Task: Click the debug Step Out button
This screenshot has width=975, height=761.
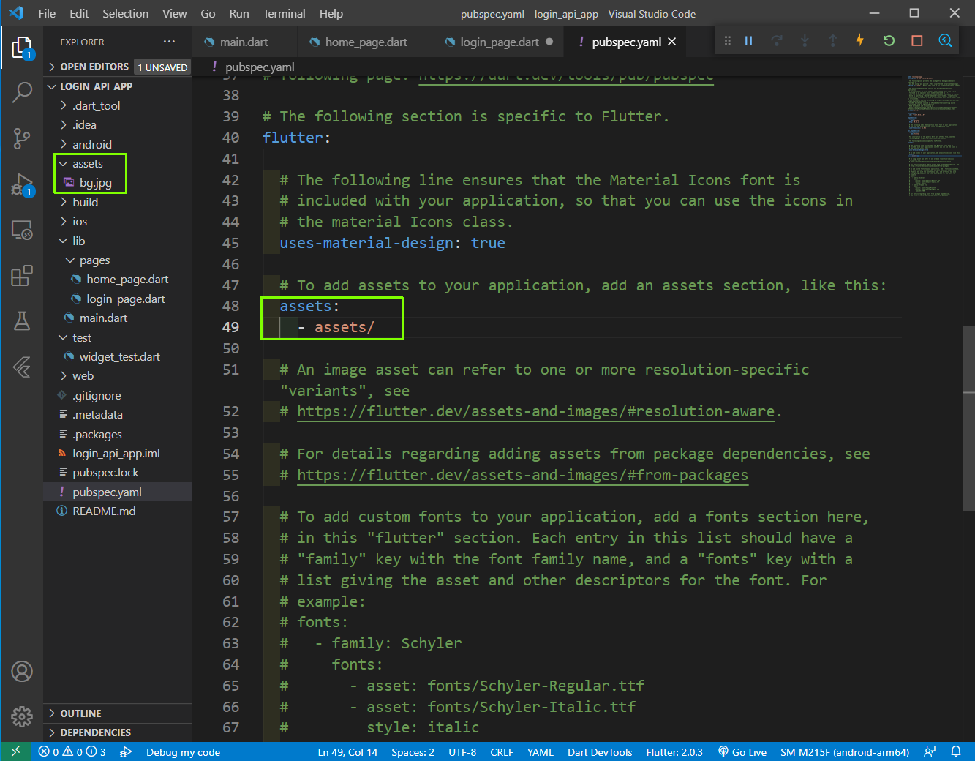Action: coord(832,41)
